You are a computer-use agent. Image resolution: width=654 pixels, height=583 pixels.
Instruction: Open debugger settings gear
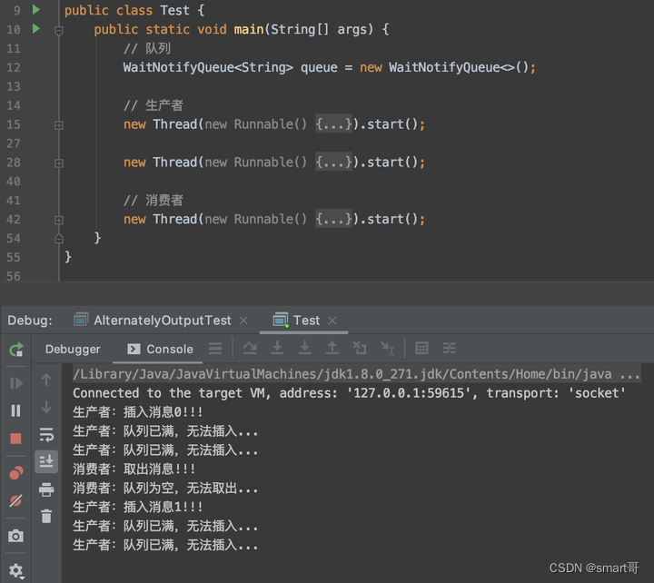15,570
